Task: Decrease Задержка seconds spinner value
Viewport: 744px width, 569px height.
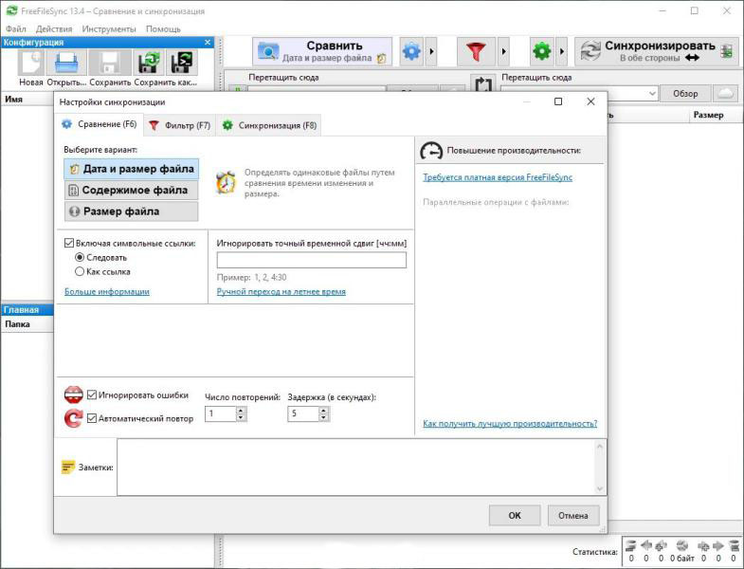Action: pos(323,417)
